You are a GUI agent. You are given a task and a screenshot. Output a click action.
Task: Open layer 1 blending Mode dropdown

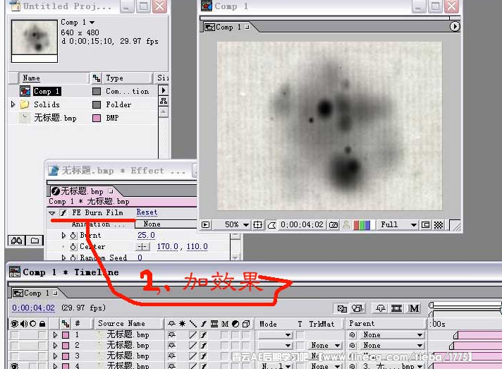coord(275,335)
